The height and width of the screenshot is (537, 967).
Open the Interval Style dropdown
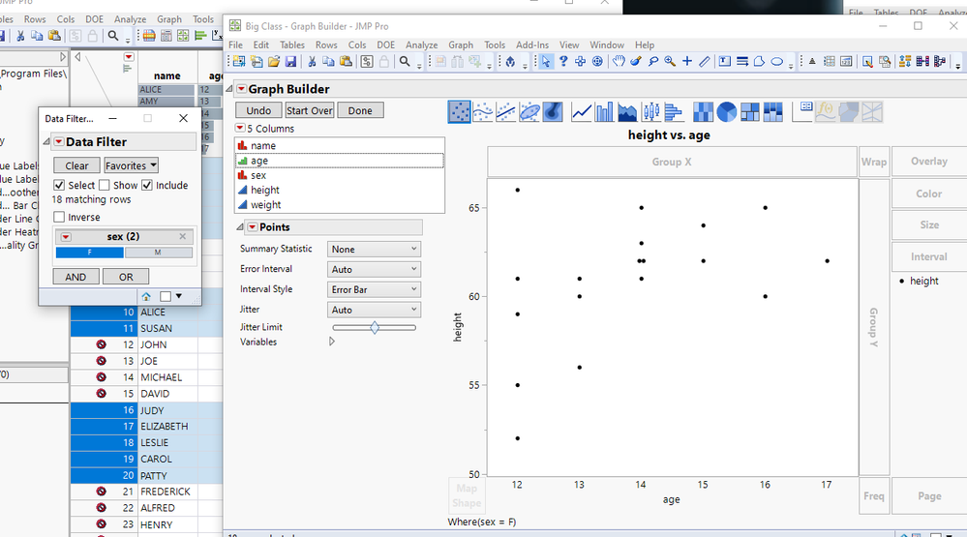[x=374, y=289]
